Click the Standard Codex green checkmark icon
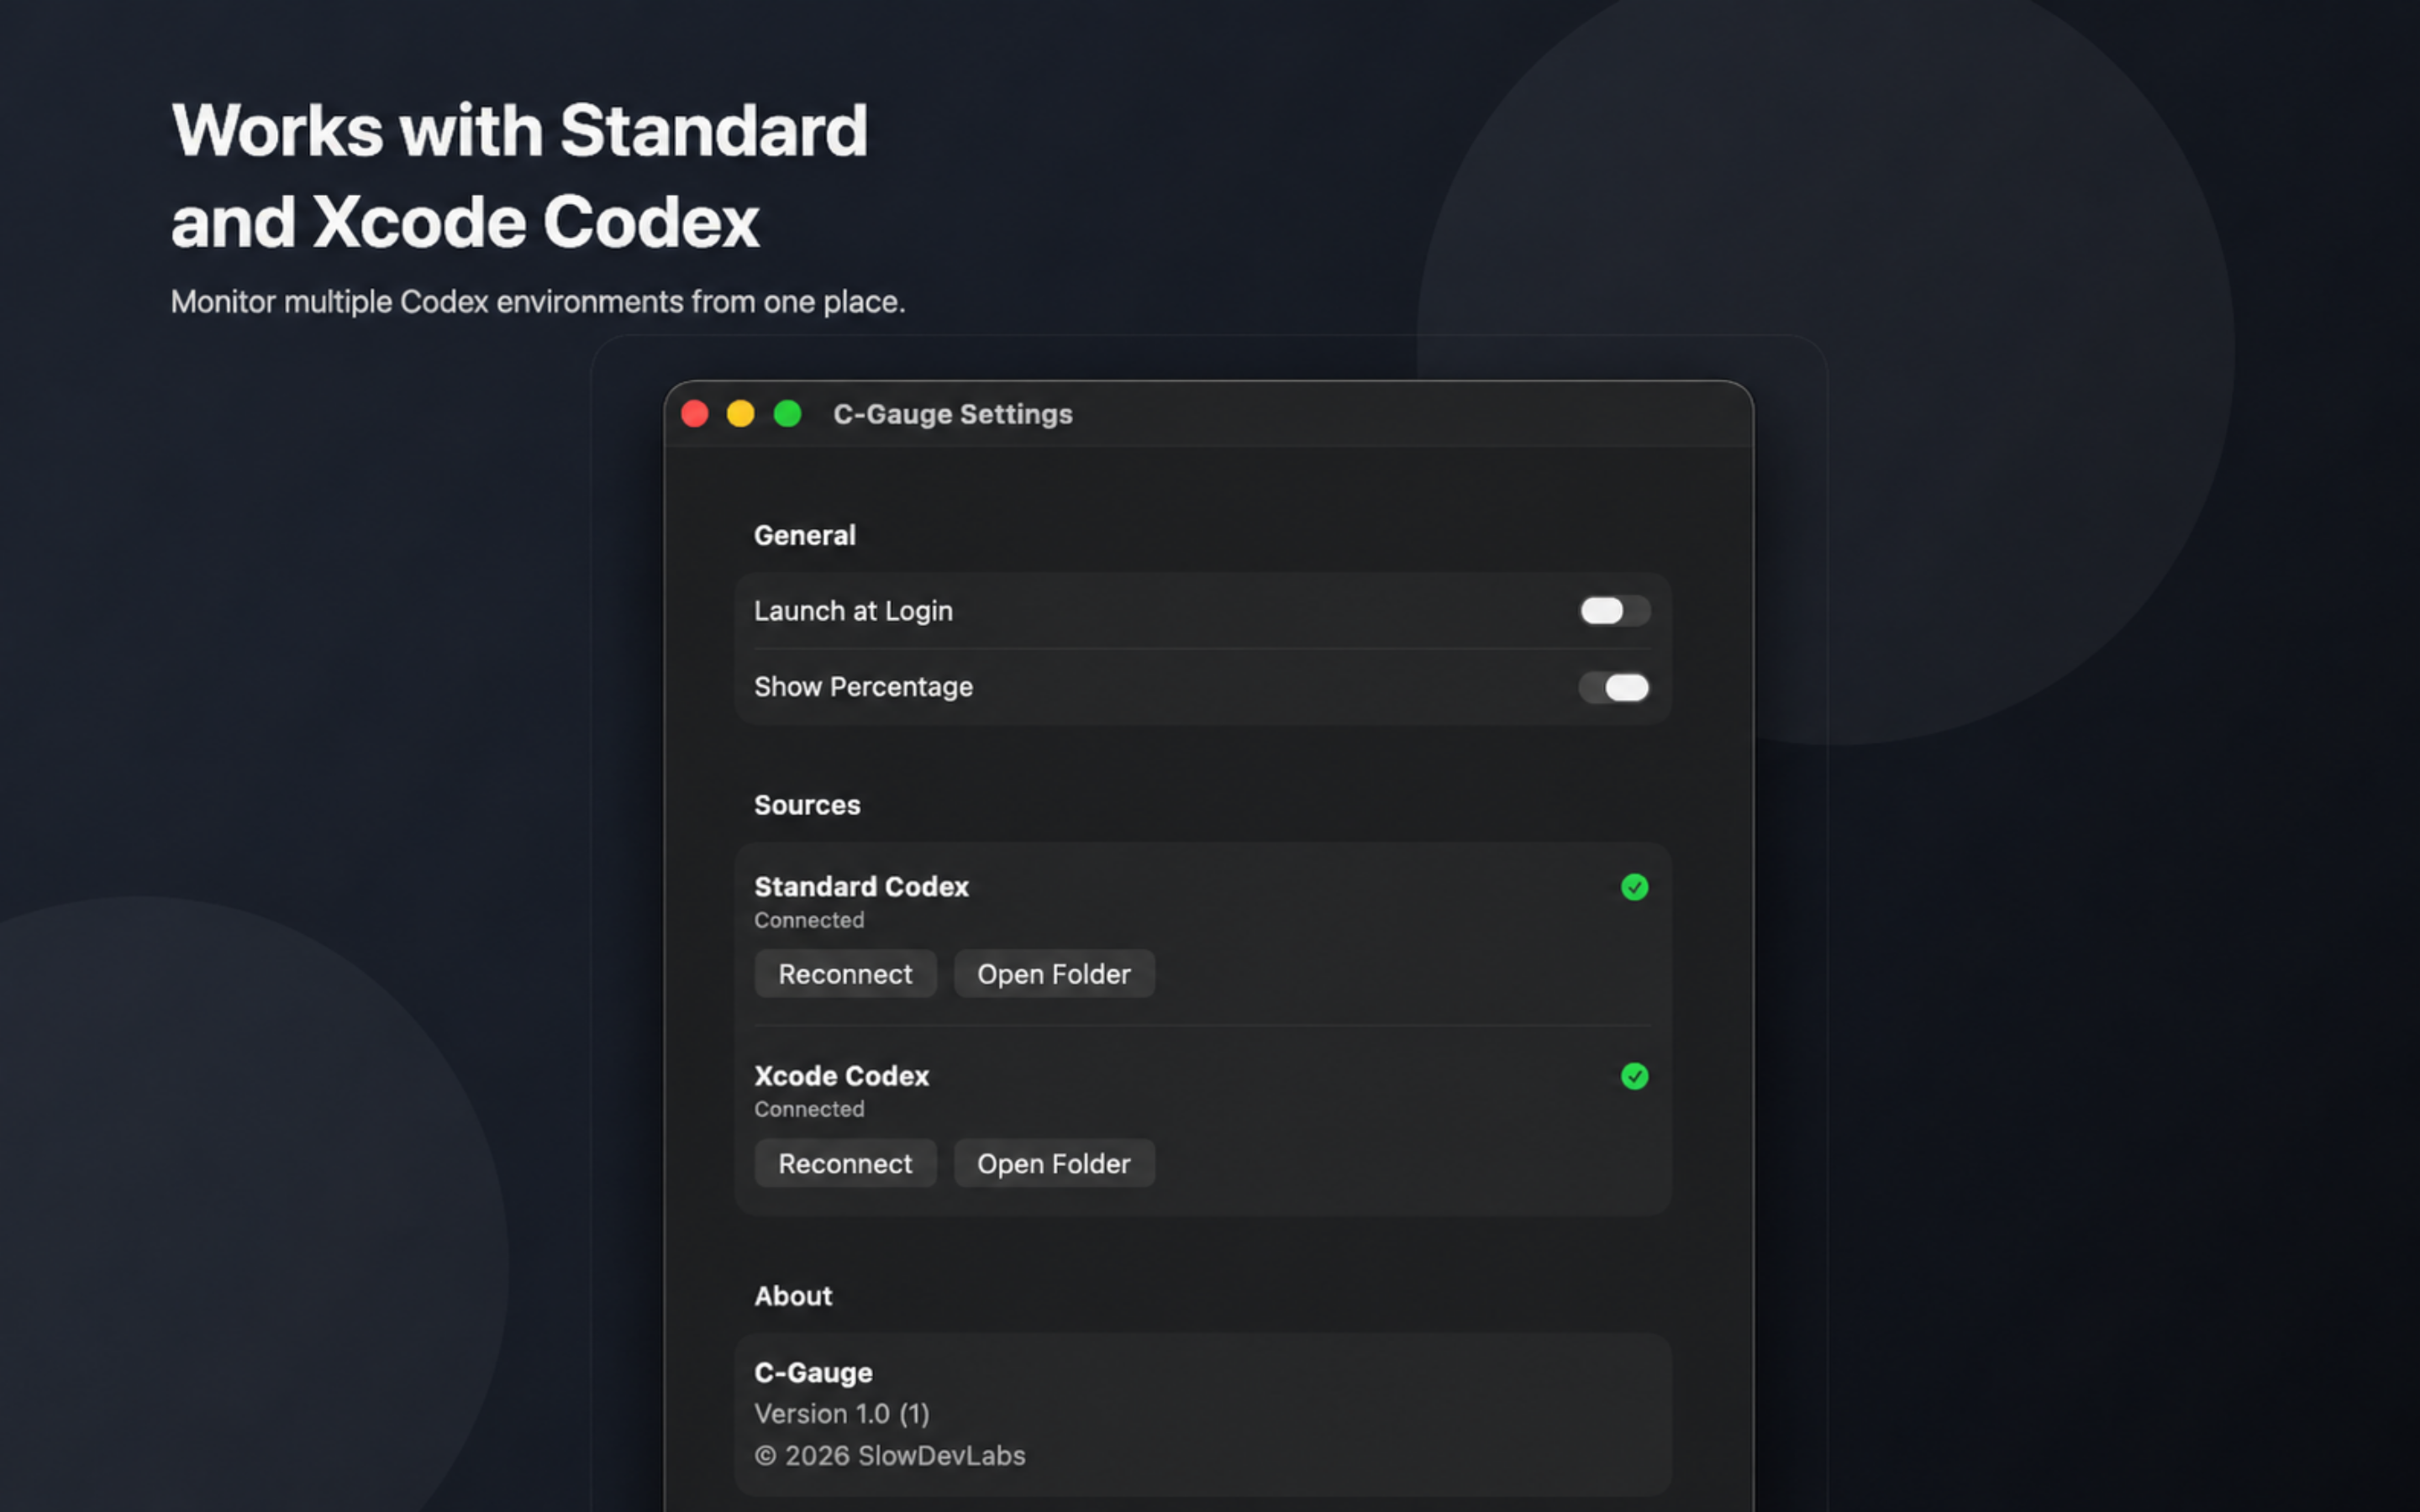Image resolution: width=2420 pixels, height=1512 pixels. pyautogui.click(x=1634, y=887)
